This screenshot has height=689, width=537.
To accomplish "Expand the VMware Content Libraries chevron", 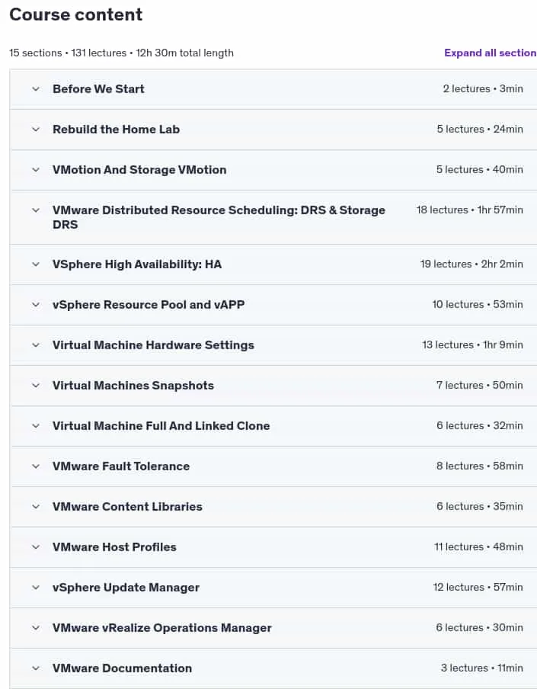I will (x=36, y=507).
